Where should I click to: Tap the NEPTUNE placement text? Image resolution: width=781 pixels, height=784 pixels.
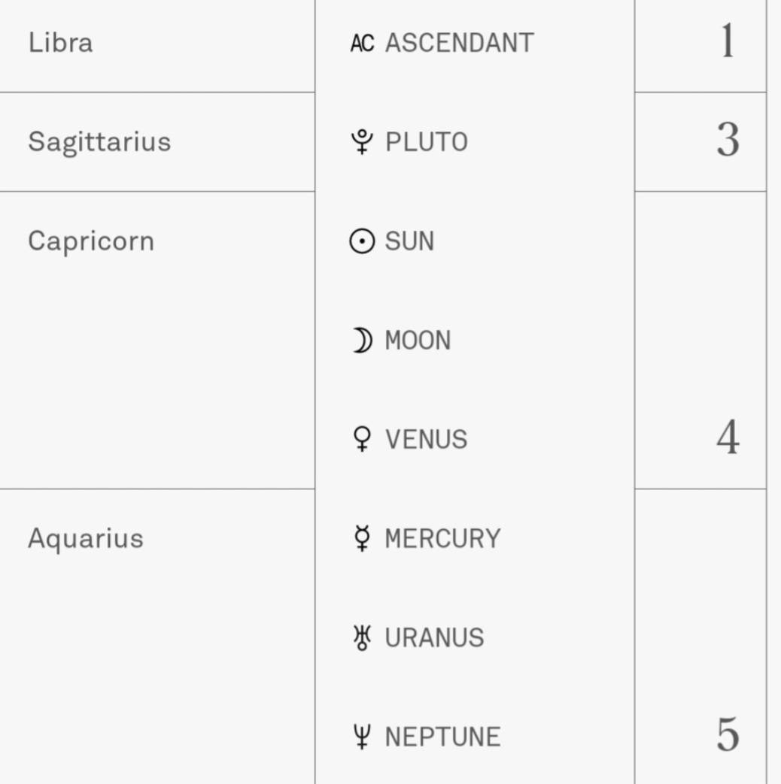click(x=442, y=737)
